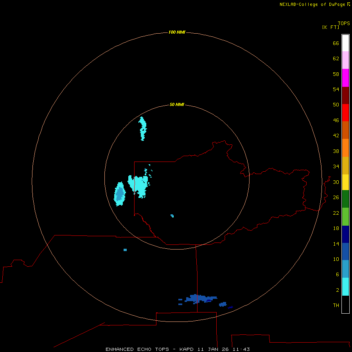Click the 11 JAN 26 date text
The image size is (352, 352).
(214, 349)
